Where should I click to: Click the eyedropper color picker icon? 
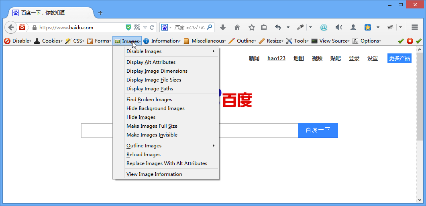[x=300, y=27]
